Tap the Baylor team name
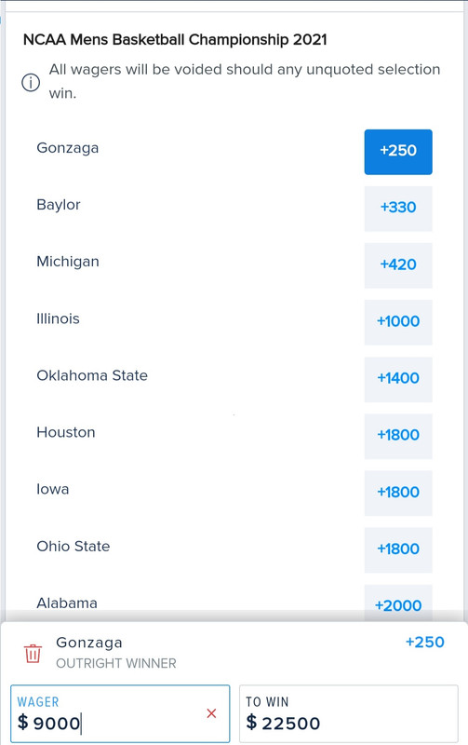Screen dimensions: 468x745 point(59,205)
